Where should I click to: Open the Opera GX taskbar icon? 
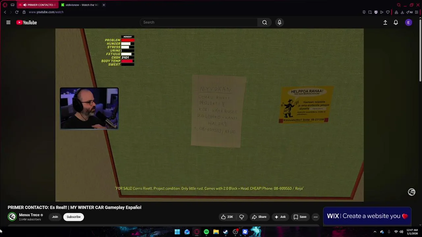point(197,232)
